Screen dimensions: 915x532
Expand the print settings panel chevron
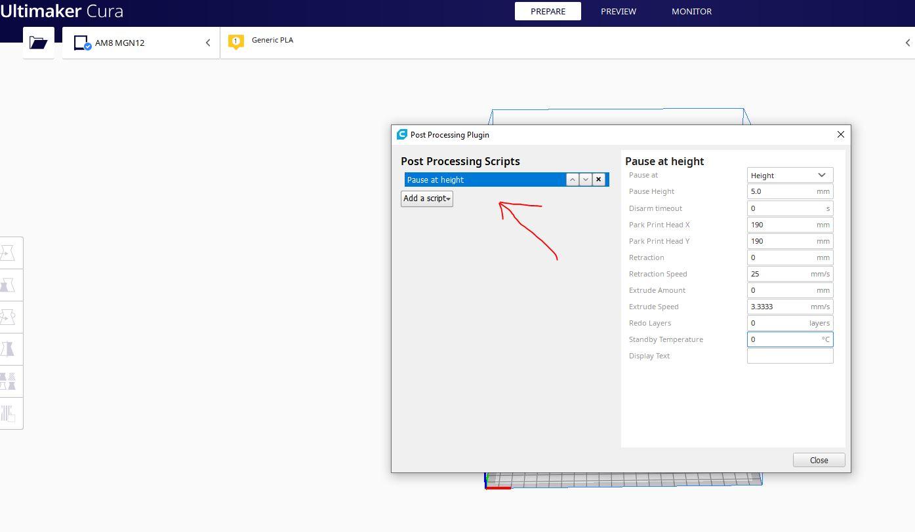908,43
